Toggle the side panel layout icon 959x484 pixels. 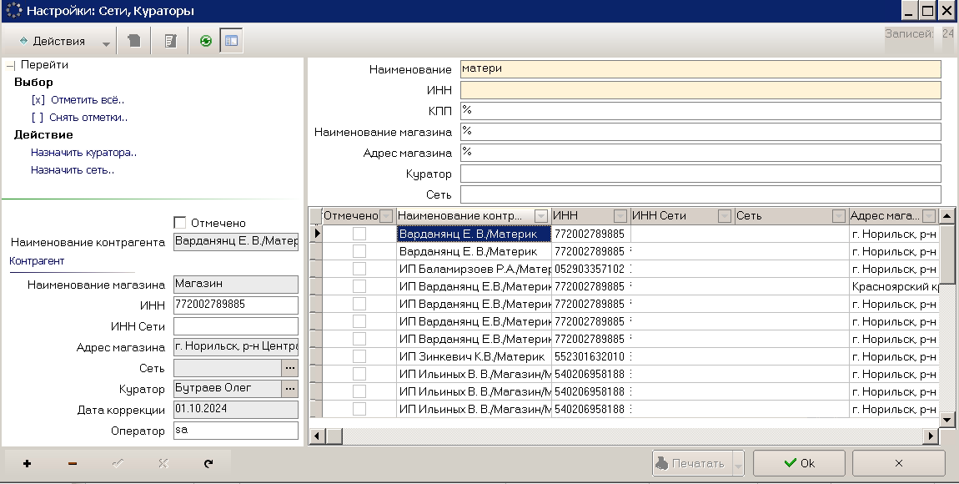[231, 41]
